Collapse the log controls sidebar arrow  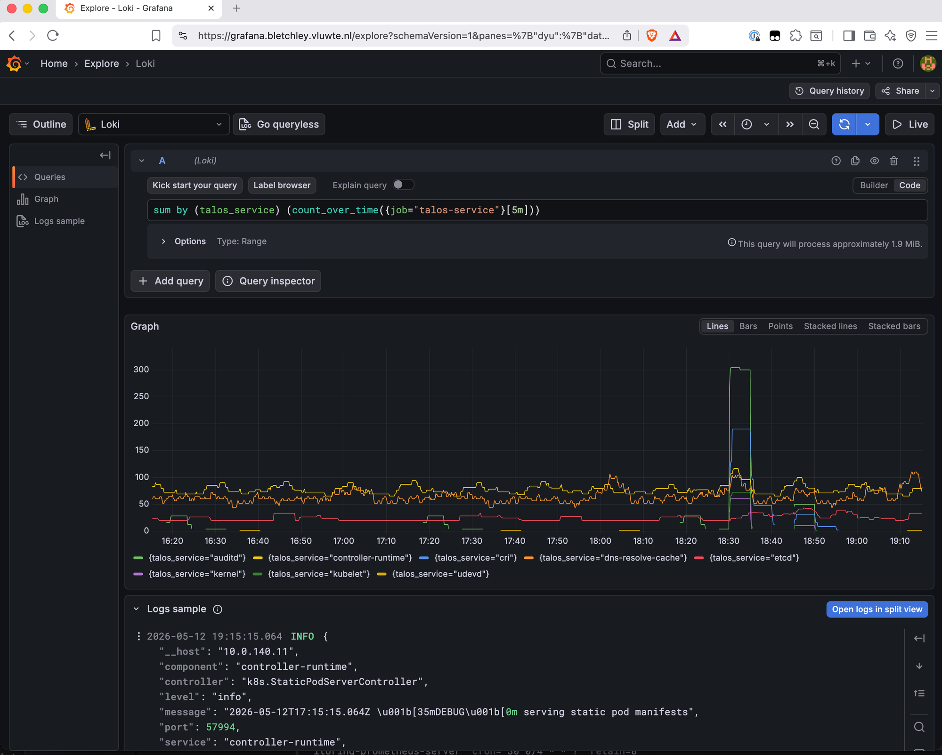[919, 639]
